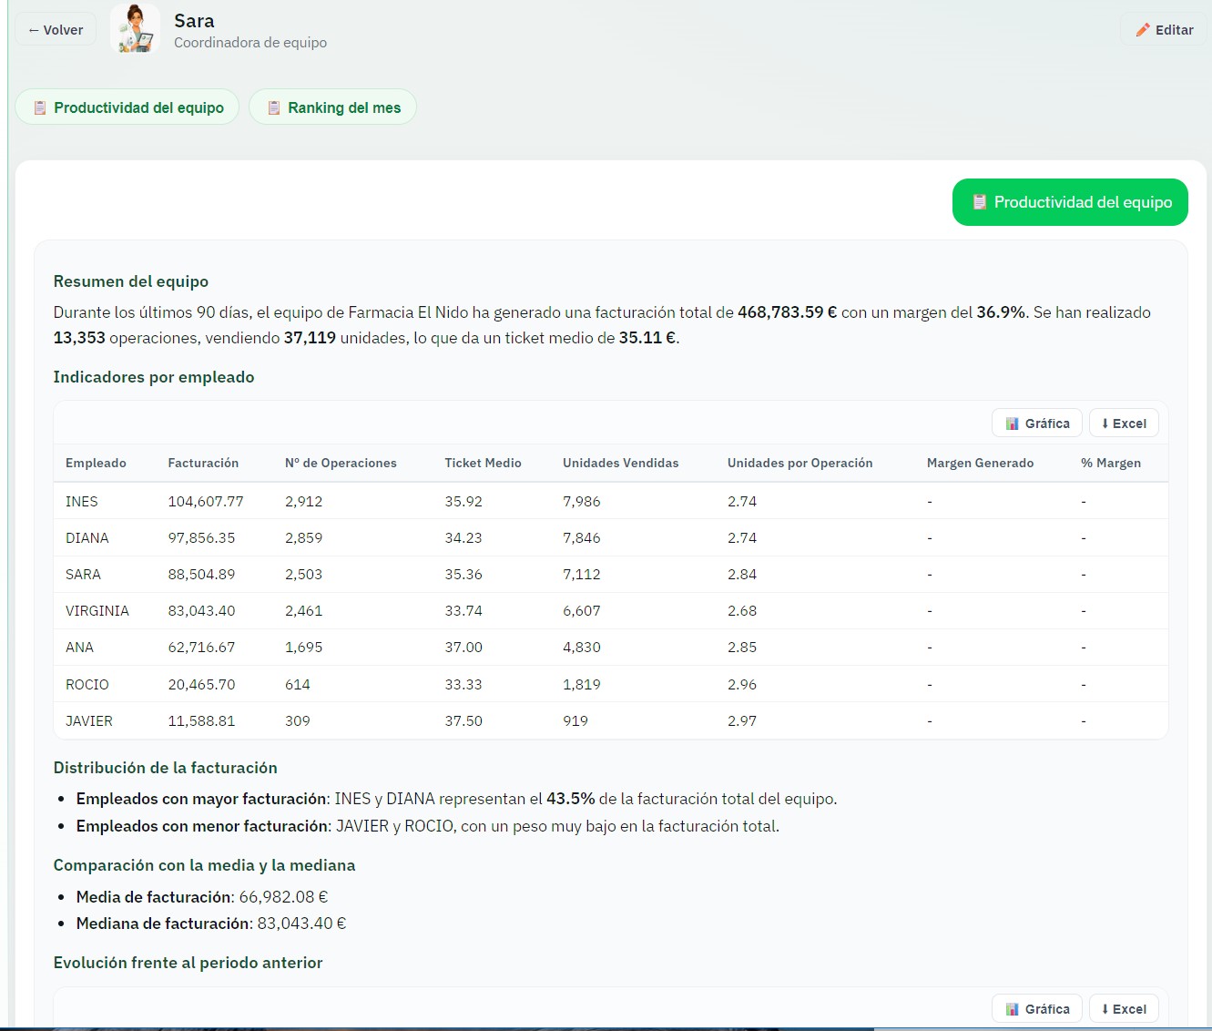Image resolution: width=1212 pixels, height=1031 pixels.
Task: Click the Unidades por Operación column header
Action: (800, 463)
